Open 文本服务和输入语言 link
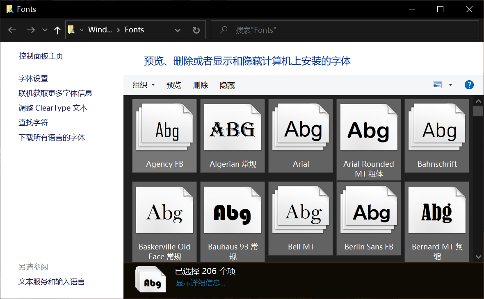The width and height of the screenshot is (484, 299). (52, 281)
